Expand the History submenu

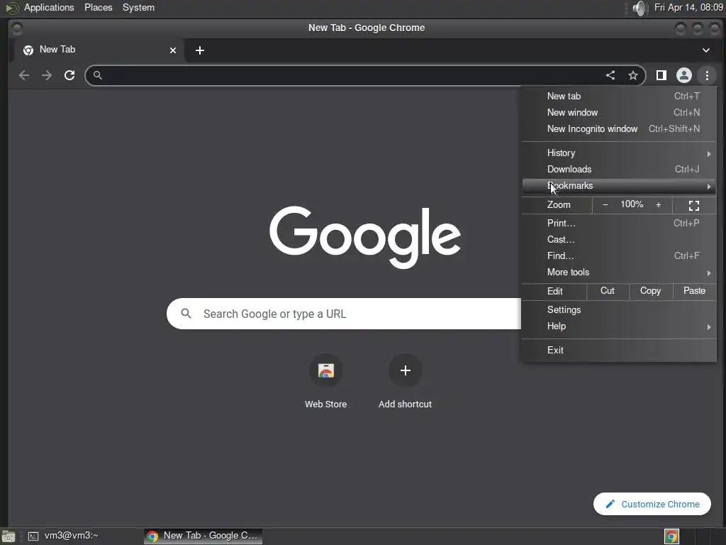tap(618, 153)
